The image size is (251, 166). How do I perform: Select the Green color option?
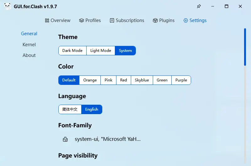pyautogui.click(x=162, y=80)
